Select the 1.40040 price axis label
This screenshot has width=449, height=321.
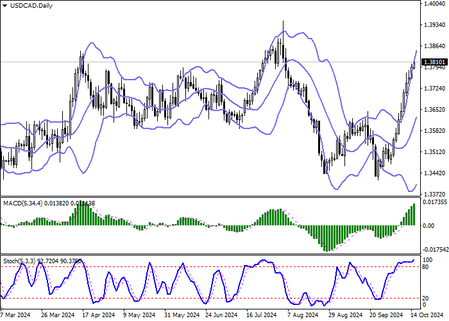click(x=434, y=3)
